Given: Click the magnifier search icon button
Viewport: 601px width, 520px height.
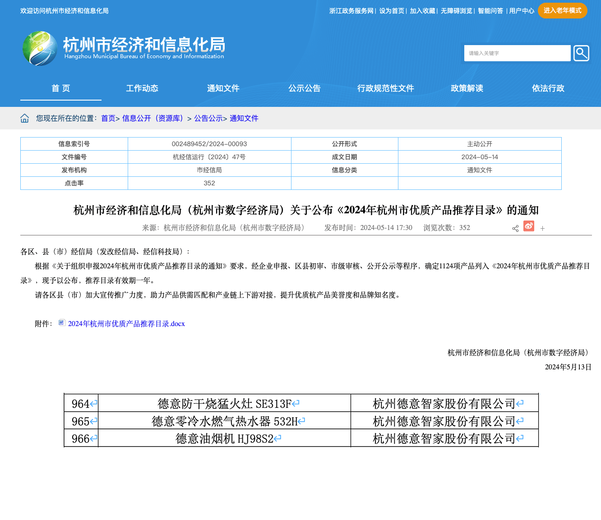Looking at the screenshot, I should (x=581, y=53).
